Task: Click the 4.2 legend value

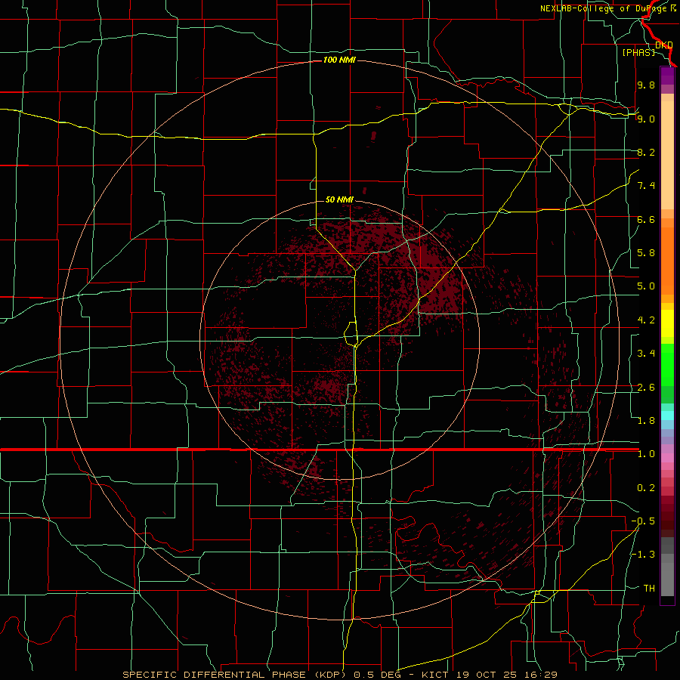Action: point(646,320)
